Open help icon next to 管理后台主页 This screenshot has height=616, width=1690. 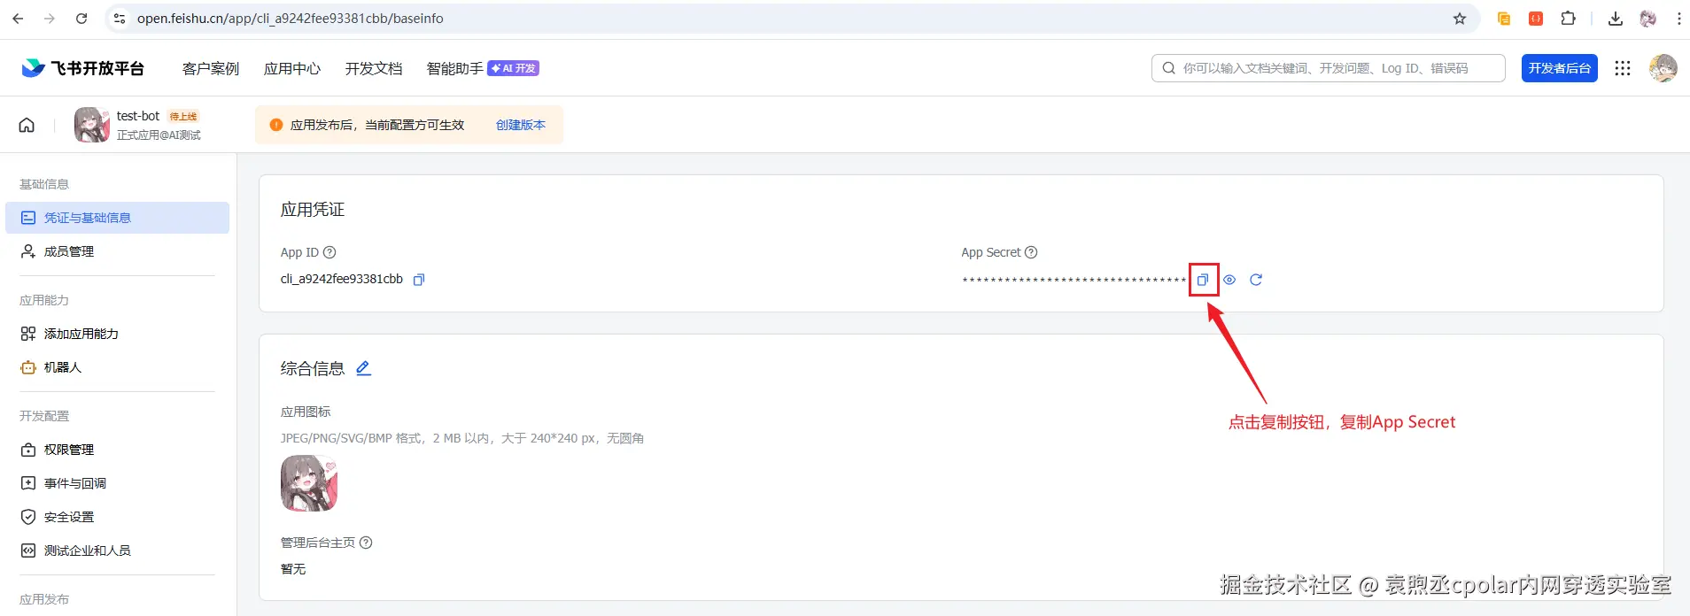(366, 543)
